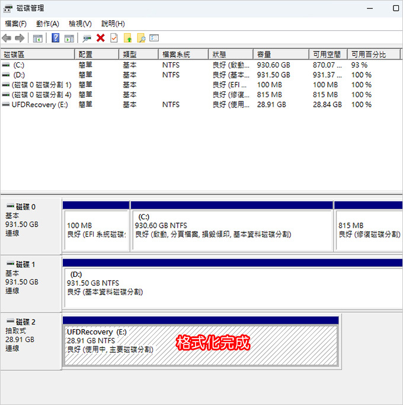403x405 pixels.
Task: Select UFDRecovery (E:) in the volume list
Action: 40,104
